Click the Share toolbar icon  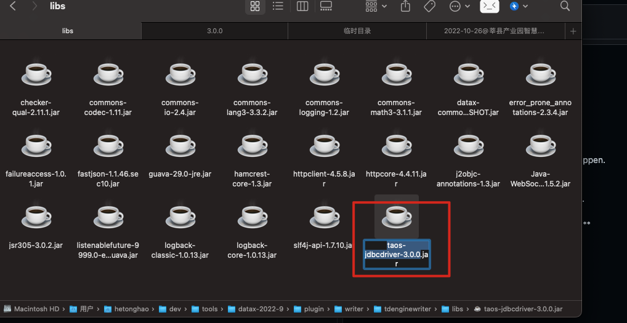pos(405,6)
